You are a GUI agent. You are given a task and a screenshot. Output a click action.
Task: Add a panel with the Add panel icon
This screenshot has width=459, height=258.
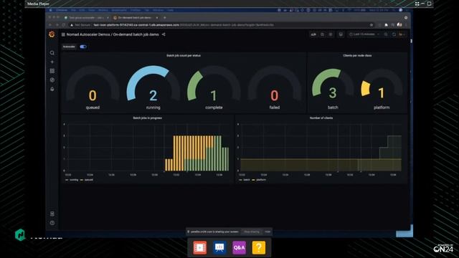click(x=313, y=34)
